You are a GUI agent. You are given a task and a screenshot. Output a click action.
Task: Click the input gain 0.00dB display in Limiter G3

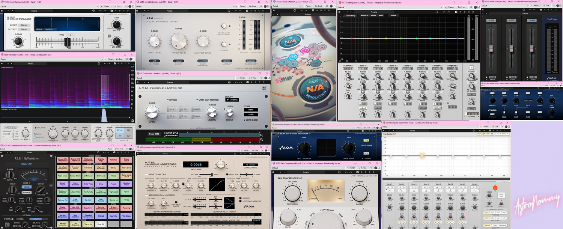[196, 164]
